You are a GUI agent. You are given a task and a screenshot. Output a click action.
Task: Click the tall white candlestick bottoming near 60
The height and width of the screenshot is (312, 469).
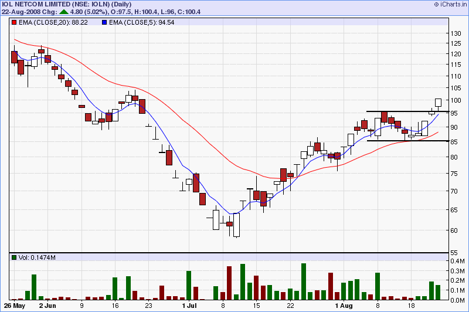[237, 225]
